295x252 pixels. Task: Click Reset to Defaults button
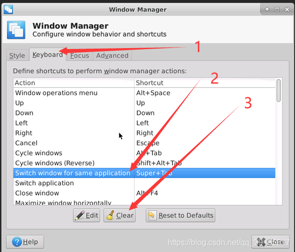[x=181, y=215]
